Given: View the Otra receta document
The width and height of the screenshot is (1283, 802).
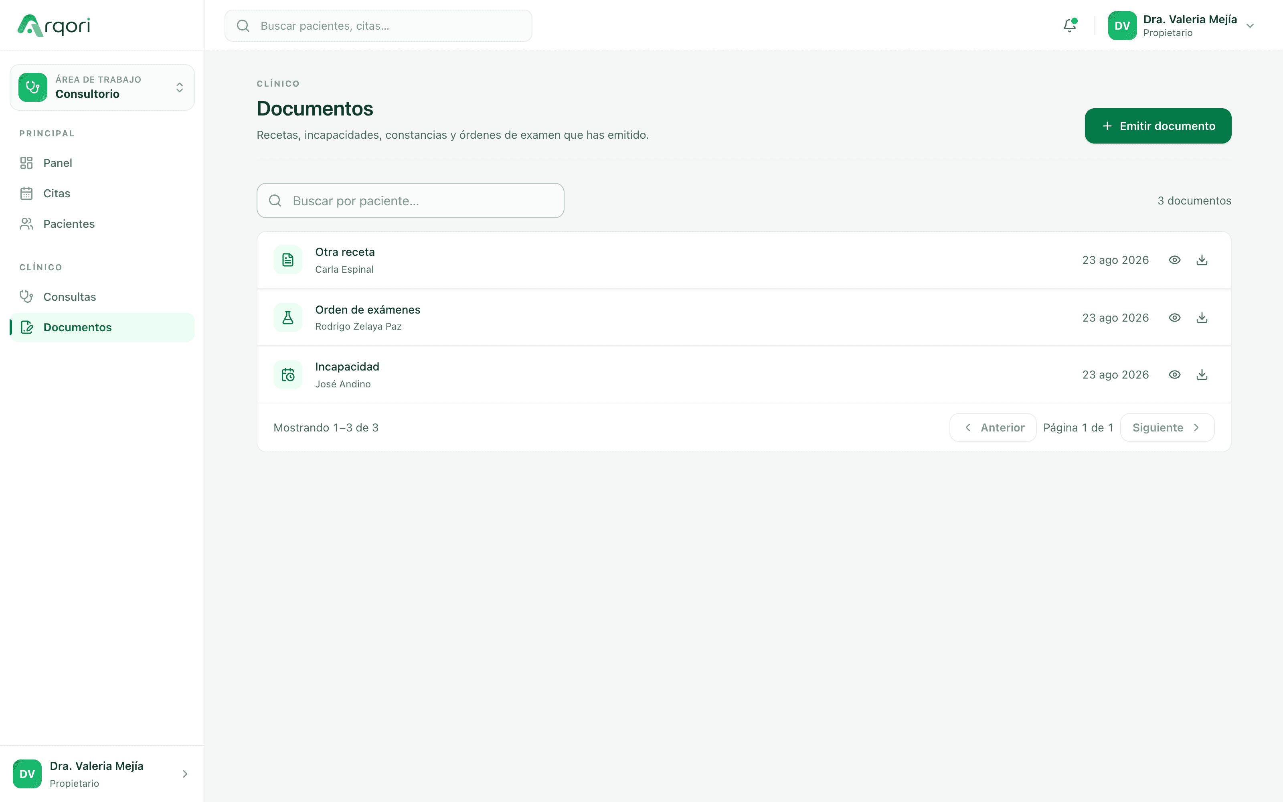Looking at the screenshot, I should click(1174, 260).
